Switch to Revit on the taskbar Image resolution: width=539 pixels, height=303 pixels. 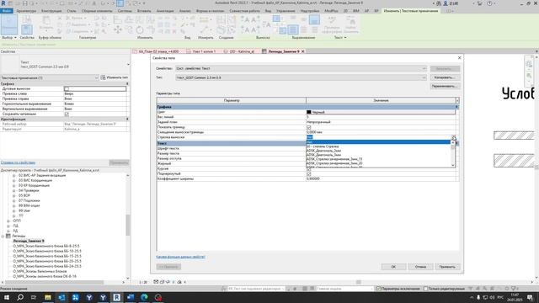tap(116, 297)
